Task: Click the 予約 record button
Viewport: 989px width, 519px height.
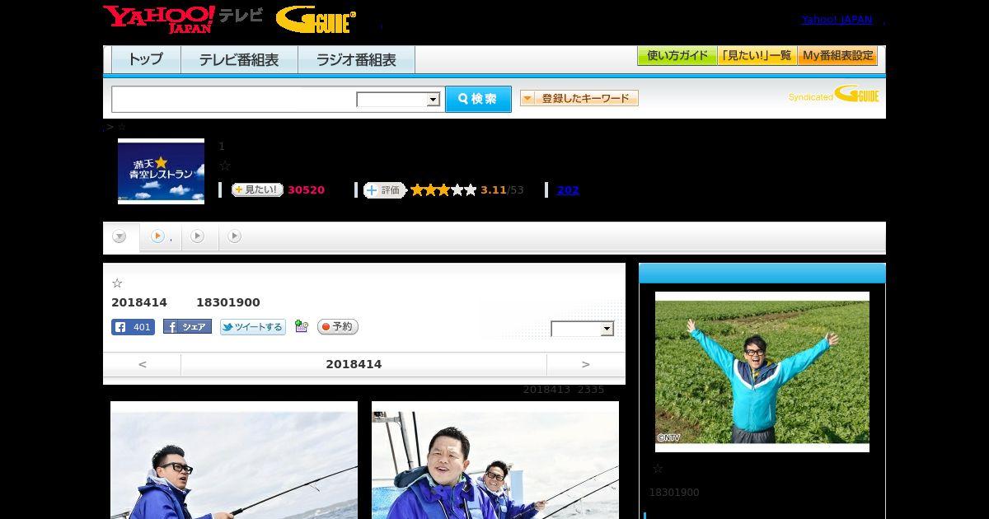Action: (338, 327)
